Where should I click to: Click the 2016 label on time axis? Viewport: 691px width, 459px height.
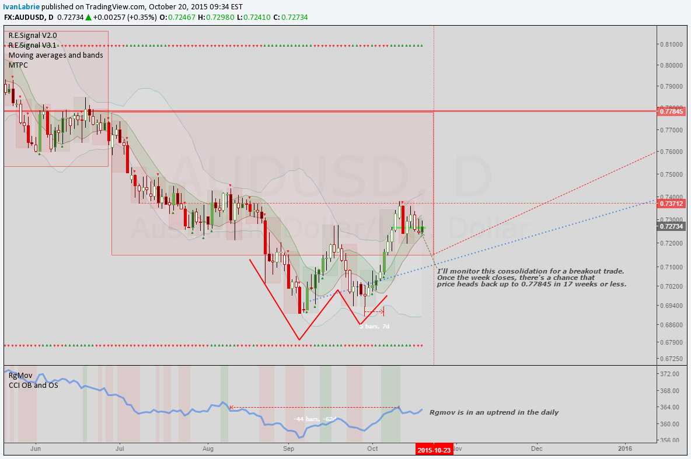pyautogui.click(x=625, y=449)
